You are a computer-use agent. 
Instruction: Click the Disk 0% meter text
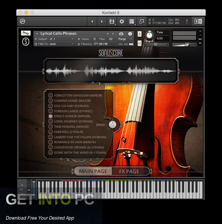click(x=174, y=23)
